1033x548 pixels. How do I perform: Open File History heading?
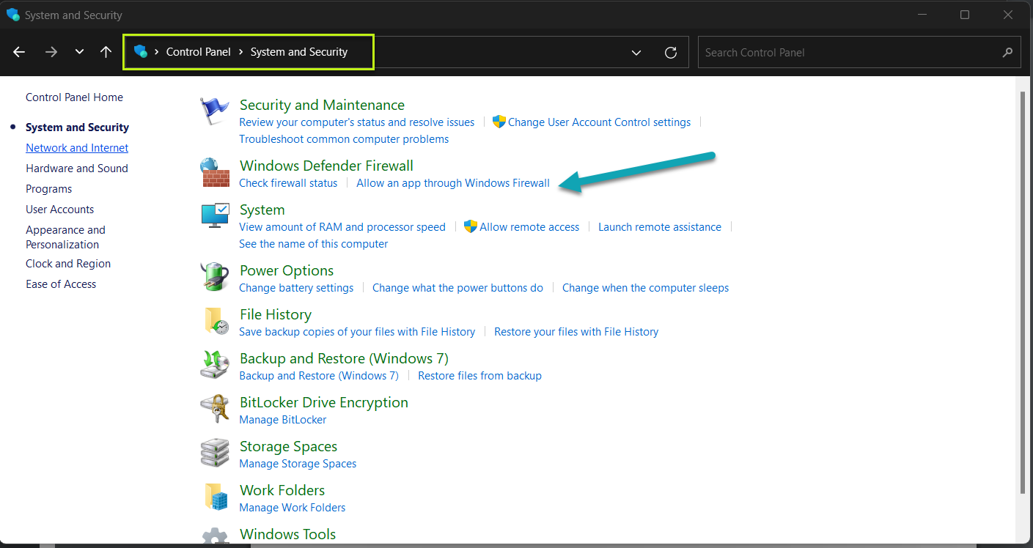pos(276,314)
